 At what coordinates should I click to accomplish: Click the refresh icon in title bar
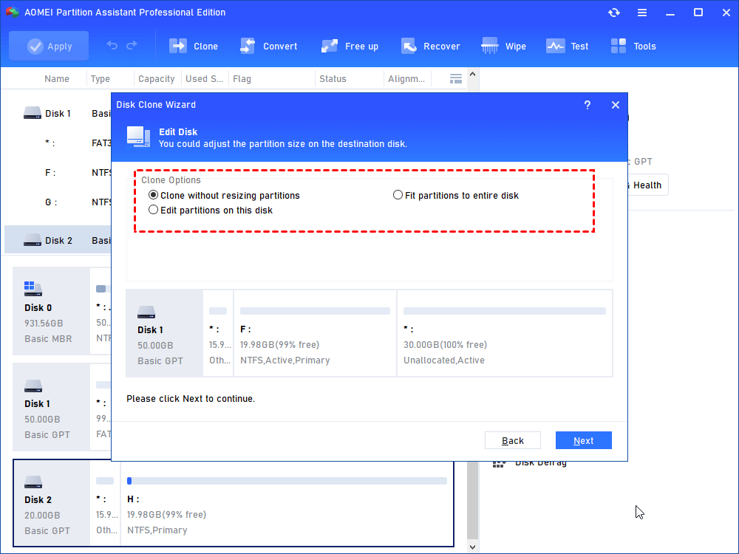(x=614, y=13)
